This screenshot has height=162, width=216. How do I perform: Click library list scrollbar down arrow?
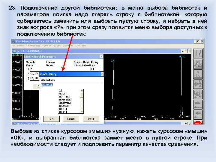[x=82, y=112]
